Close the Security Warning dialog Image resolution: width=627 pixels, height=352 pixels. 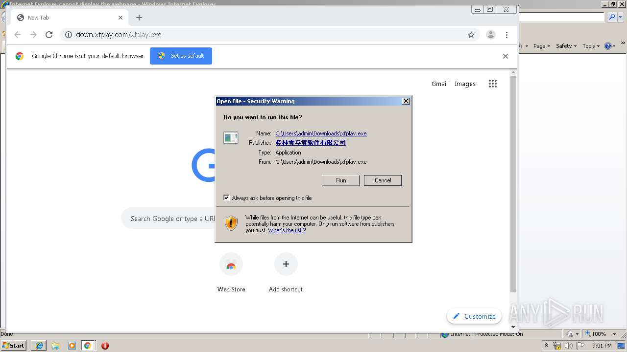pyautogui.click(x=406, y=101)
